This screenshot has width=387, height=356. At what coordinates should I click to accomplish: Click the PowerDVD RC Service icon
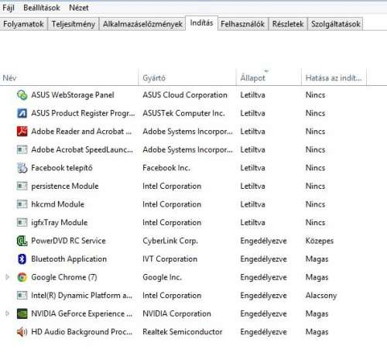coord(22,241)
